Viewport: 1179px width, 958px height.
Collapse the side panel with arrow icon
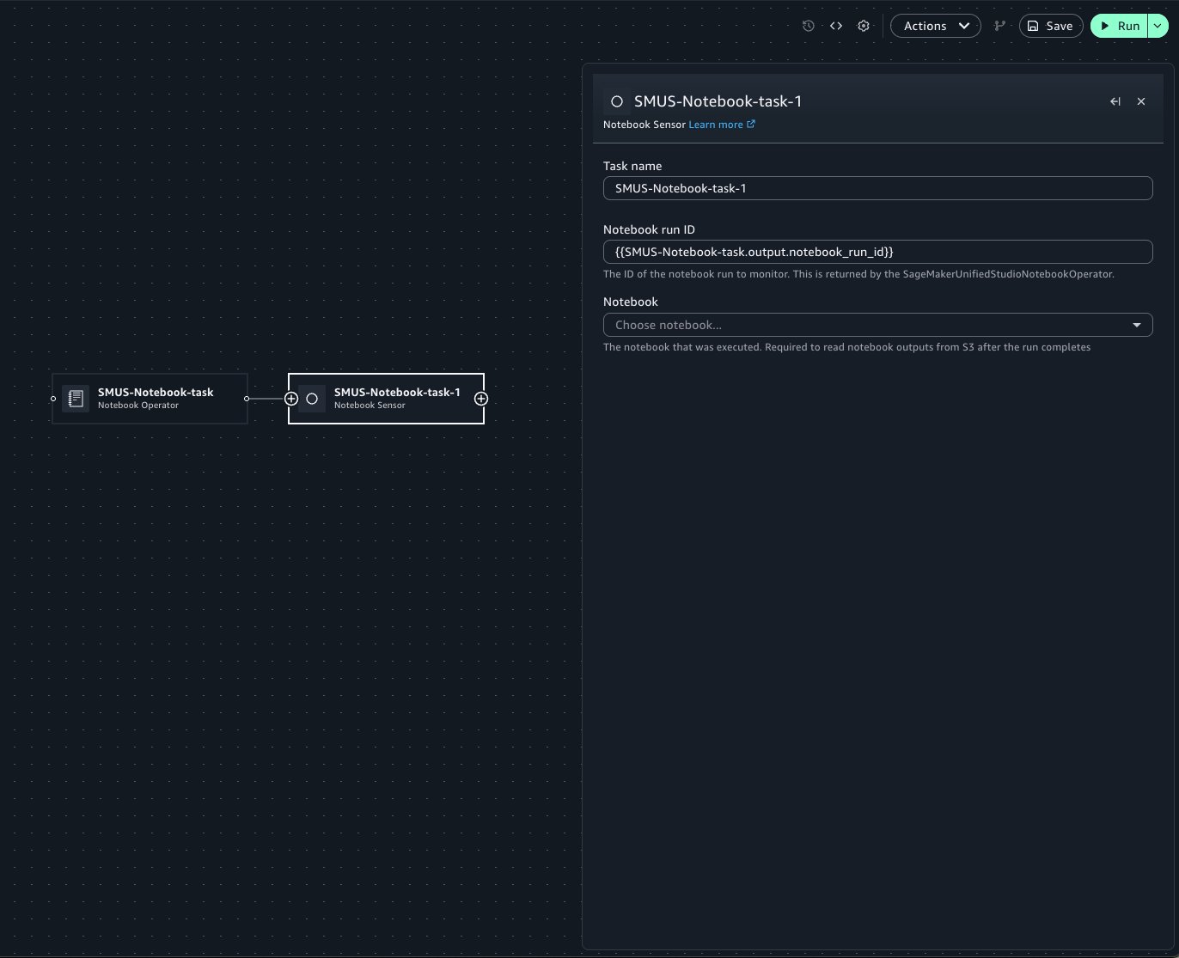1115,101
